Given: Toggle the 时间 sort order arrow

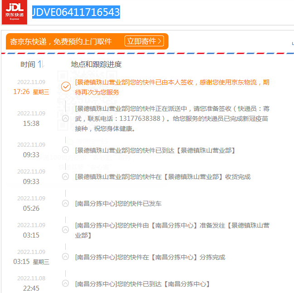Looking at the screenshot, I should point(41,65).
